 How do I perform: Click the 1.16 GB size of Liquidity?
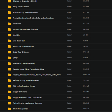click(85, 35)
